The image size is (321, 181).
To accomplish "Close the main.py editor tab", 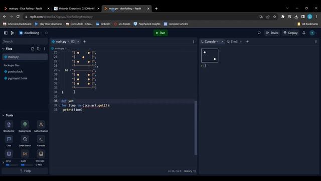I will pos(78,42).
